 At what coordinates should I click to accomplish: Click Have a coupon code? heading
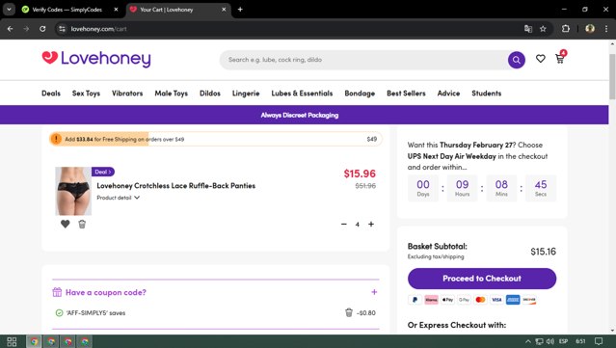pos(106,292)
